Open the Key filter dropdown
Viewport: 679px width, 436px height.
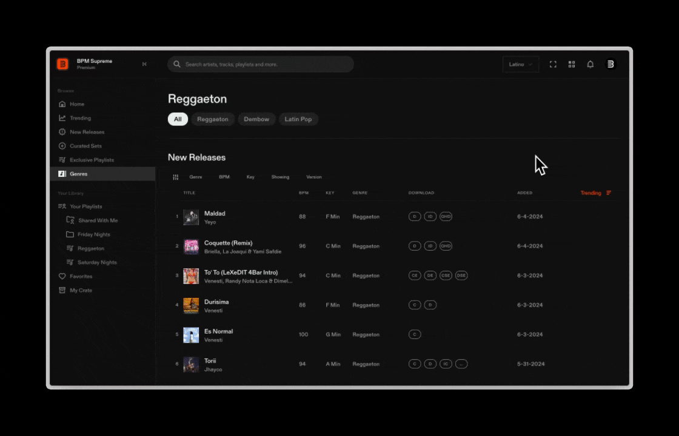pos(250,177)
